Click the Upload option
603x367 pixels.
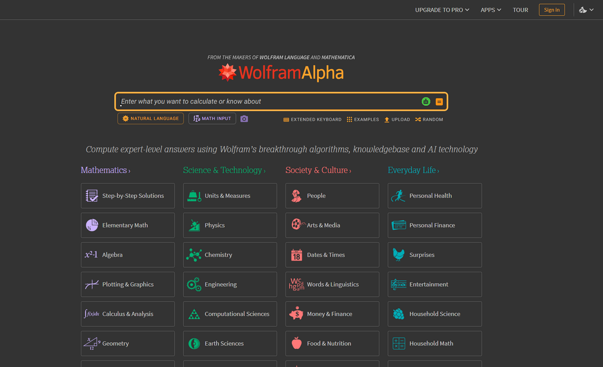click(397, 119)
